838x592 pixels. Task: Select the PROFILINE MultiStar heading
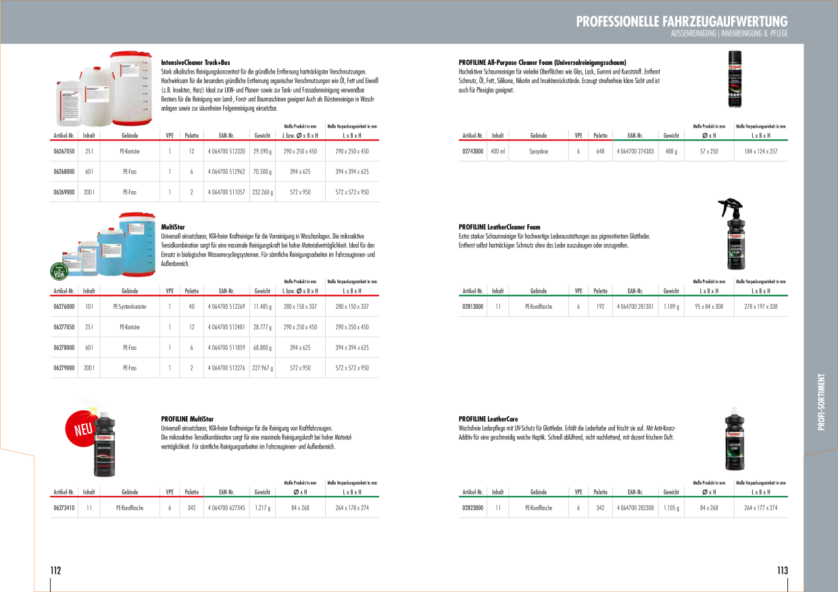pos(187,419)
